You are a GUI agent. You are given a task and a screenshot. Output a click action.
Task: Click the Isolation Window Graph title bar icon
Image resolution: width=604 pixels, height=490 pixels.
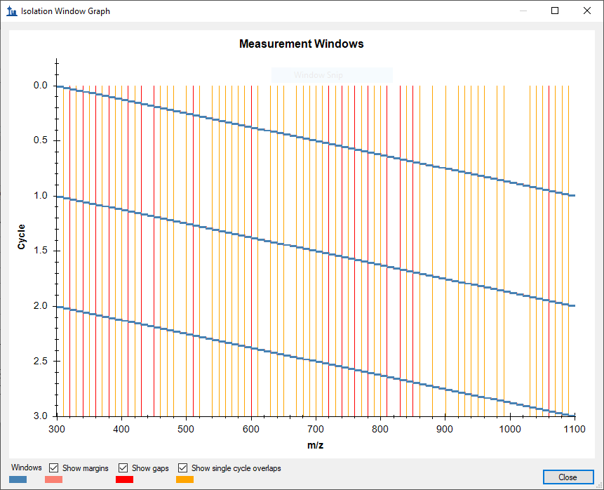click(11, 11)
